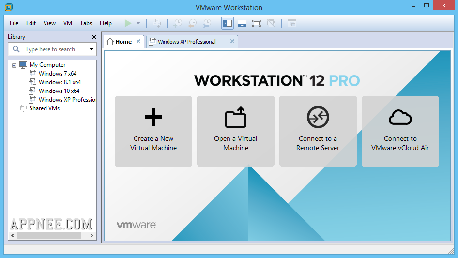Viewport: 458px width, 258px height.
Task: Enter full screen mode via toolbar icon
Action: [257, 23]
